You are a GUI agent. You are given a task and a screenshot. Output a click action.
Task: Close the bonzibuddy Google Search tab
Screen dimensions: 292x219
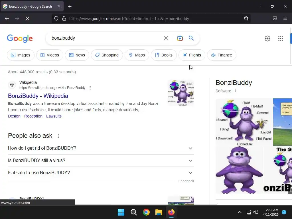(x=59, y=6)
